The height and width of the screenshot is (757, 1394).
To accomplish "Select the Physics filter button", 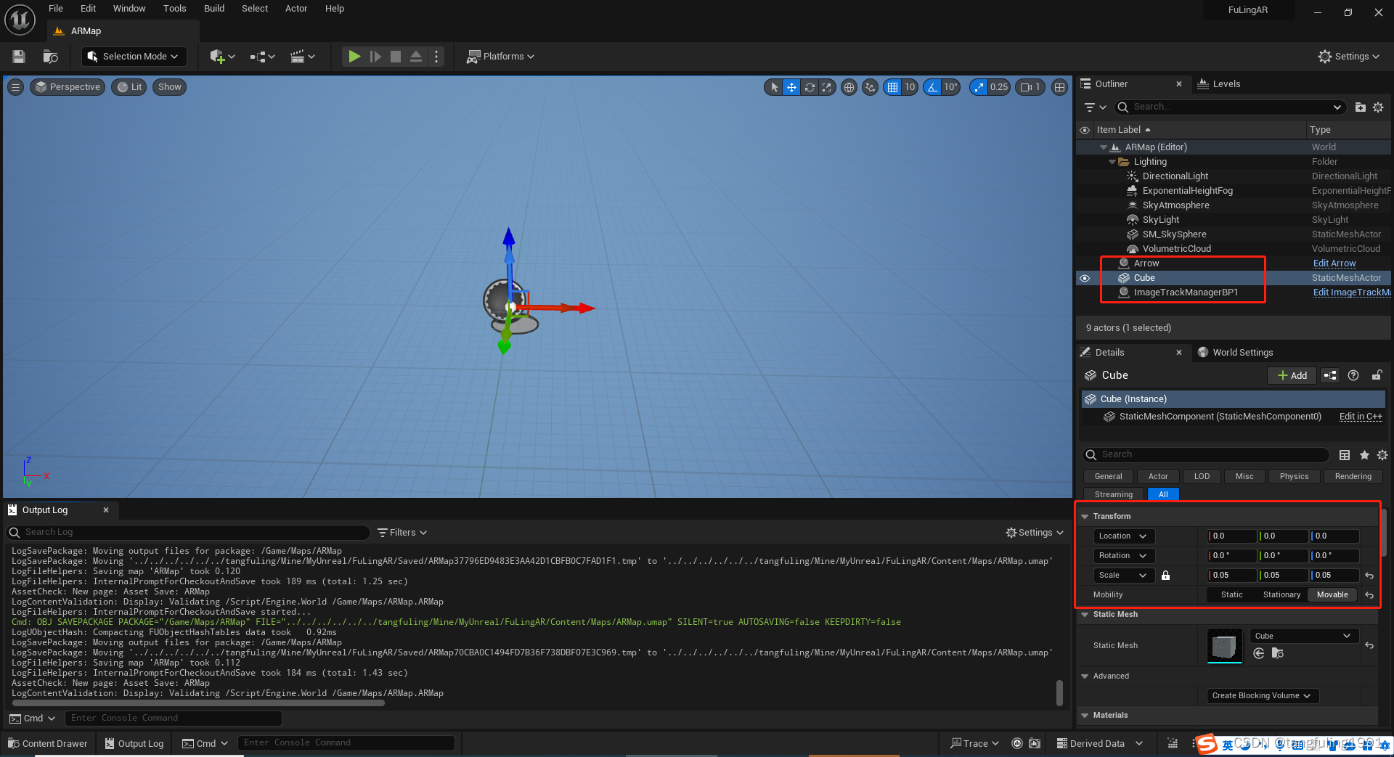I will tap(1294, 477).
